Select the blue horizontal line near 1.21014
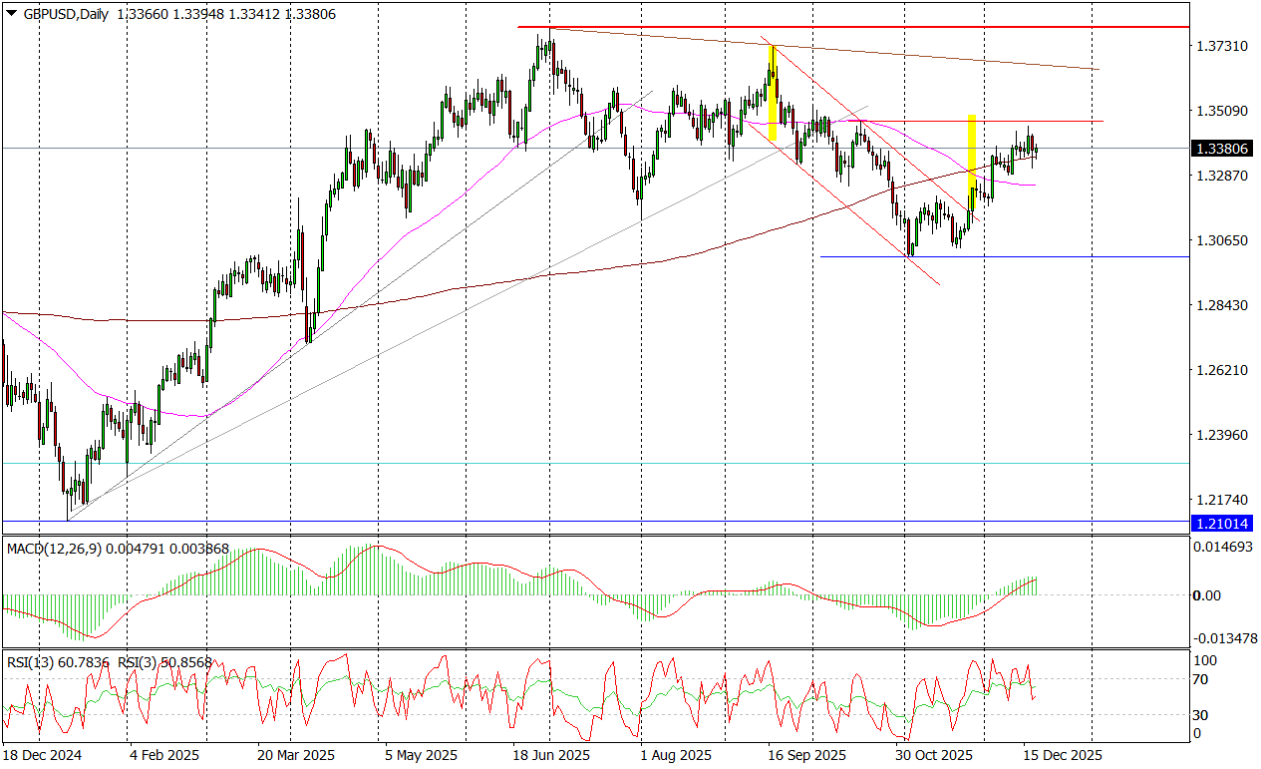Screen dimensions: 1261x769 (x=598, y=521)
